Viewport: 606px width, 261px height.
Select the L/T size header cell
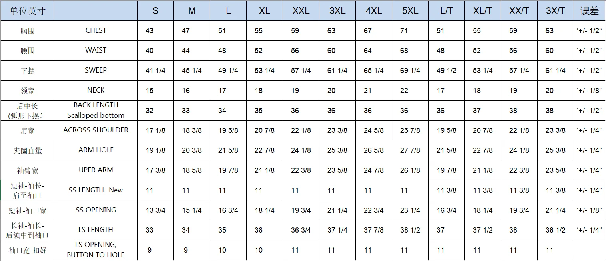click(447, 11)
